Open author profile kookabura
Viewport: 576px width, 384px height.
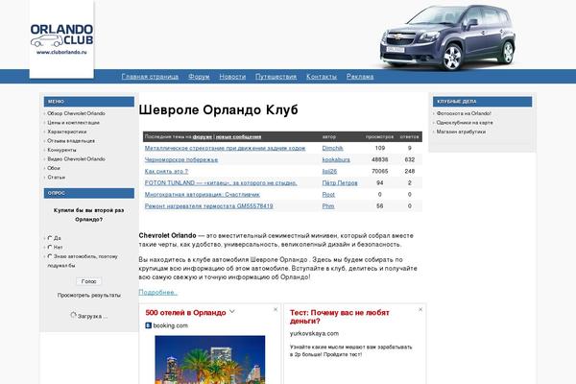pos(336,160)
